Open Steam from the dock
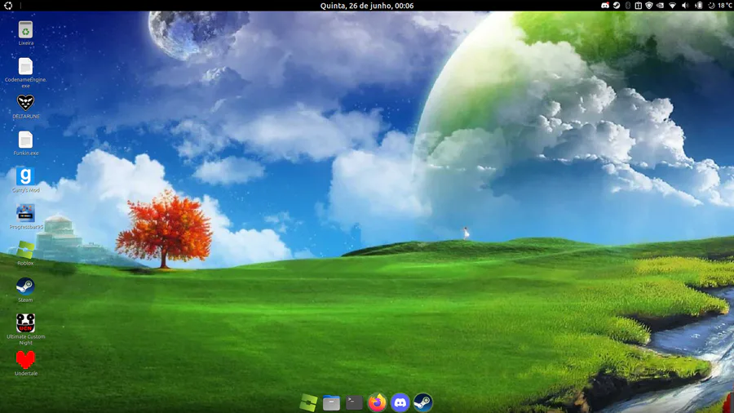 (x=423, y=402)
